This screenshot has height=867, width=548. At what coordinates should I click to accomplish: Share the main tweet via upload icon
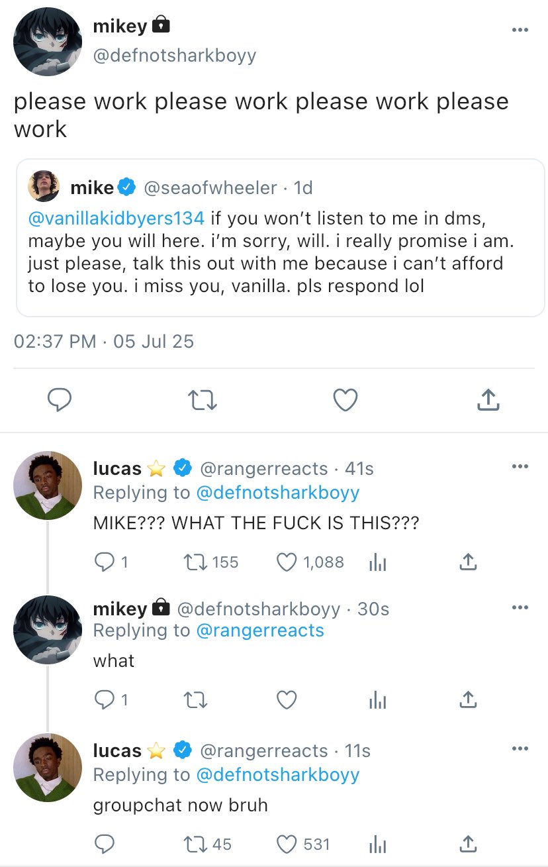point(487,399)
